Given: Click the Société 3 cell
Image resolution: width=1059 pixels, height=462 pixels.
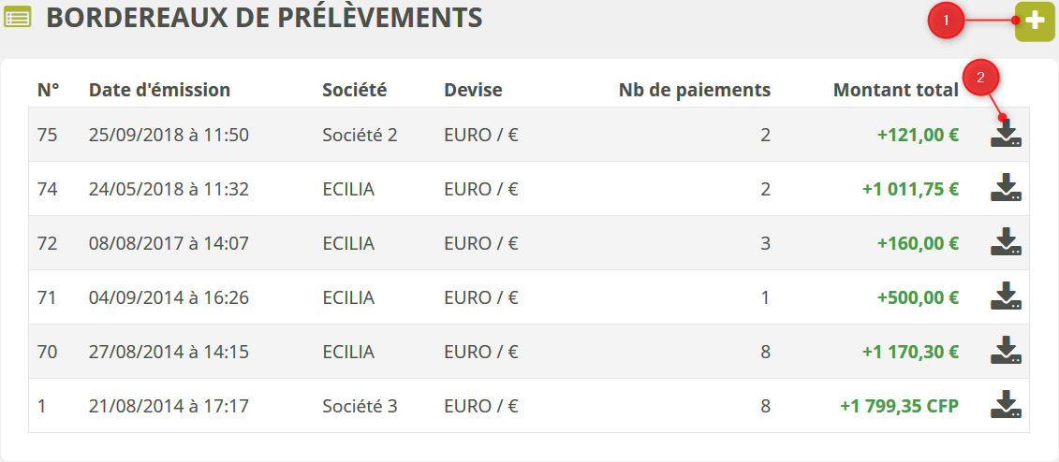Looking at the screenshot, I should pyautogui.click(x=360, y=406).
